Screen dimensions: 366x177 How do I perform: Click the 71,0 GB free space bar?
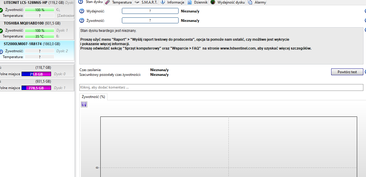[36, 74]
